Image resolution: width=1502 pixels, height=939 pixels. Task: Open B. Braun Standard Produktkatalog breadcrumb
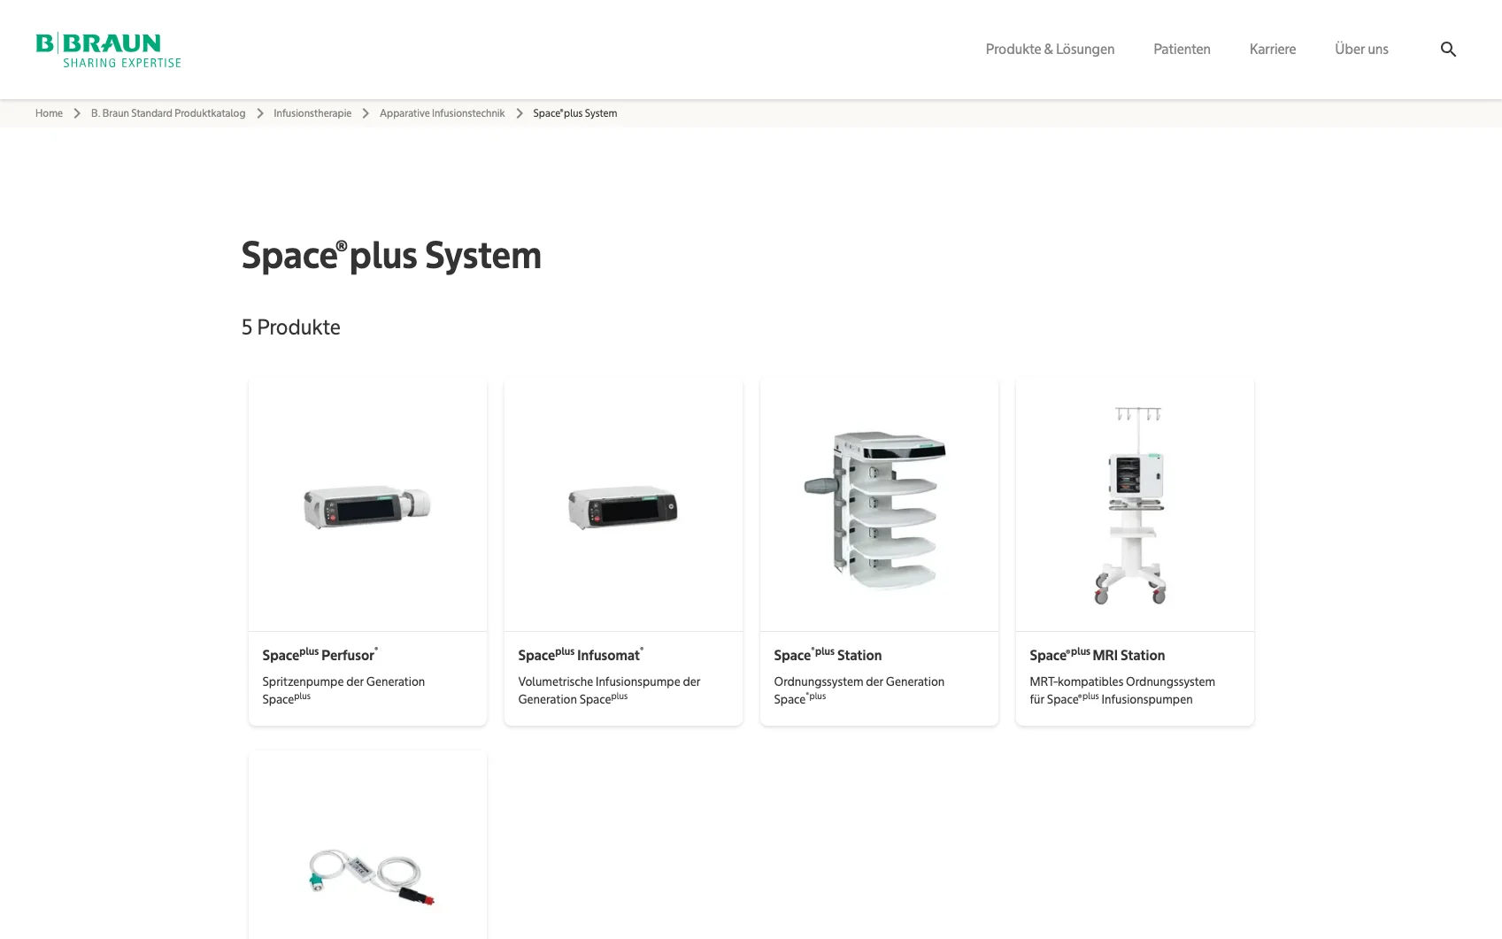168,113
